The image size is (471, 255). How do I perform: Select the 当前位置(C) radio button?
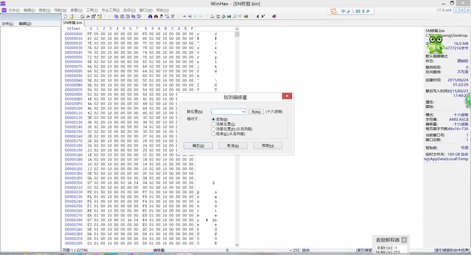213,124
